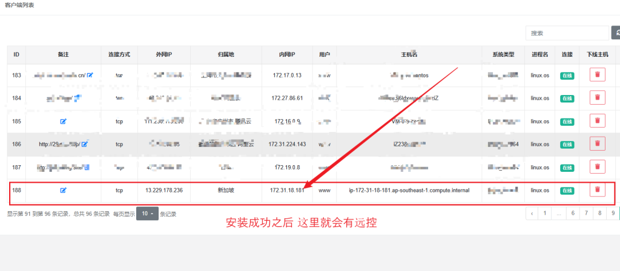Open the note editor for client 185
620x271 pixels.
pyautogui.click(x=63, y=121)
